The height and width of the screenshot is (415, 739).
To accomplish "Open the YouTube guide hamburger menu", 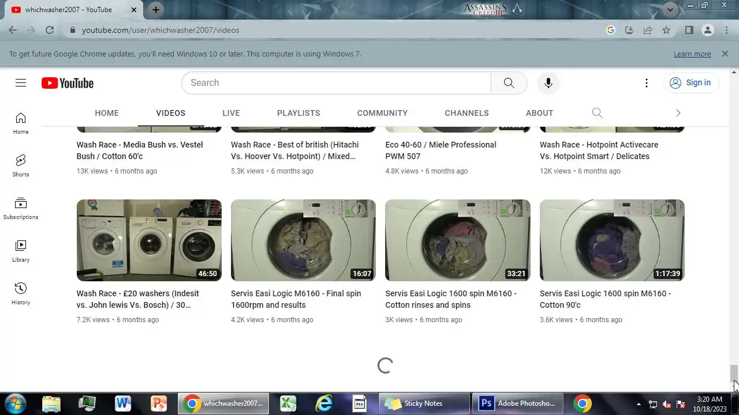I will 21,83.
